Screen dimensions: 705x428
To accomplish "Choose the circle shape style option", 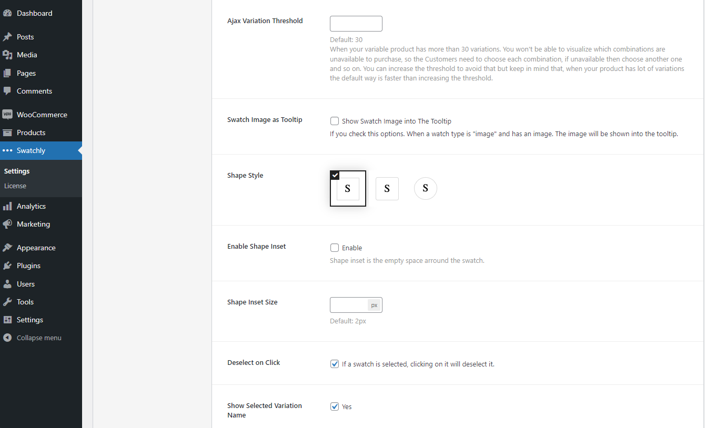I will 426,188.
